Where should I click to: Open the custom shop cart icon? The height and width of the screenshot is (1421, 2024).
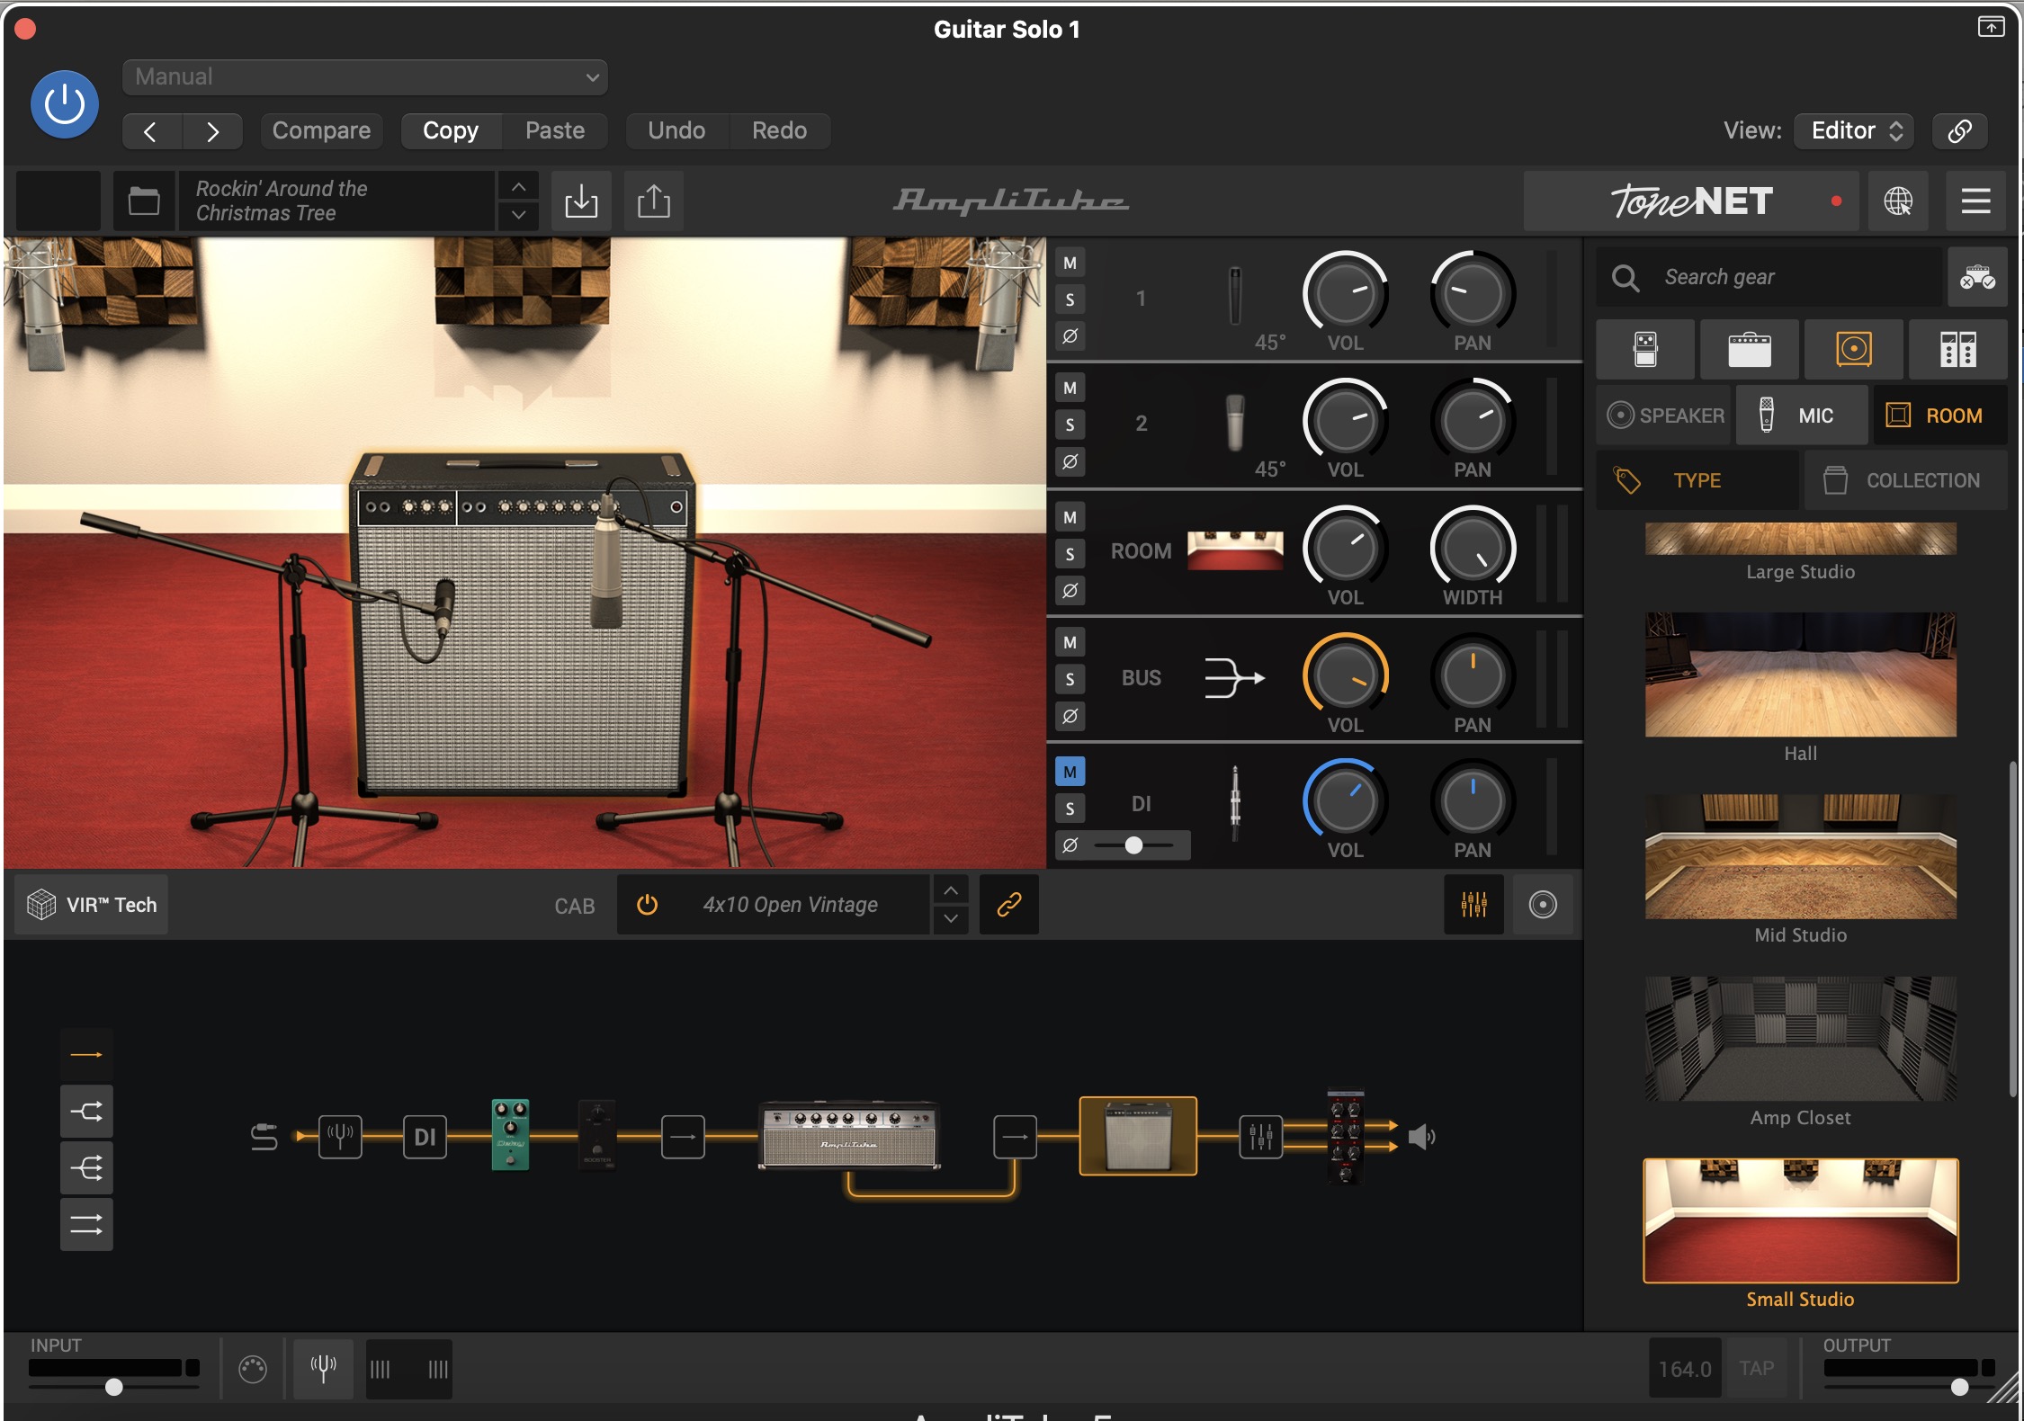tap(1977, 277)
